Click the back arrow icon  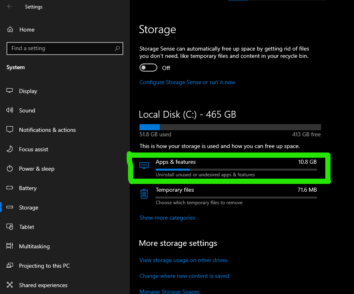point(10,6)
